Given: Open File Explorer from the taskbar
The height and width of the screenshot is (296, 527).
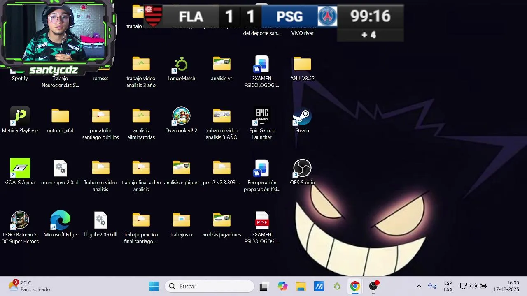Looking at the screenshot, I should (301, 286).
